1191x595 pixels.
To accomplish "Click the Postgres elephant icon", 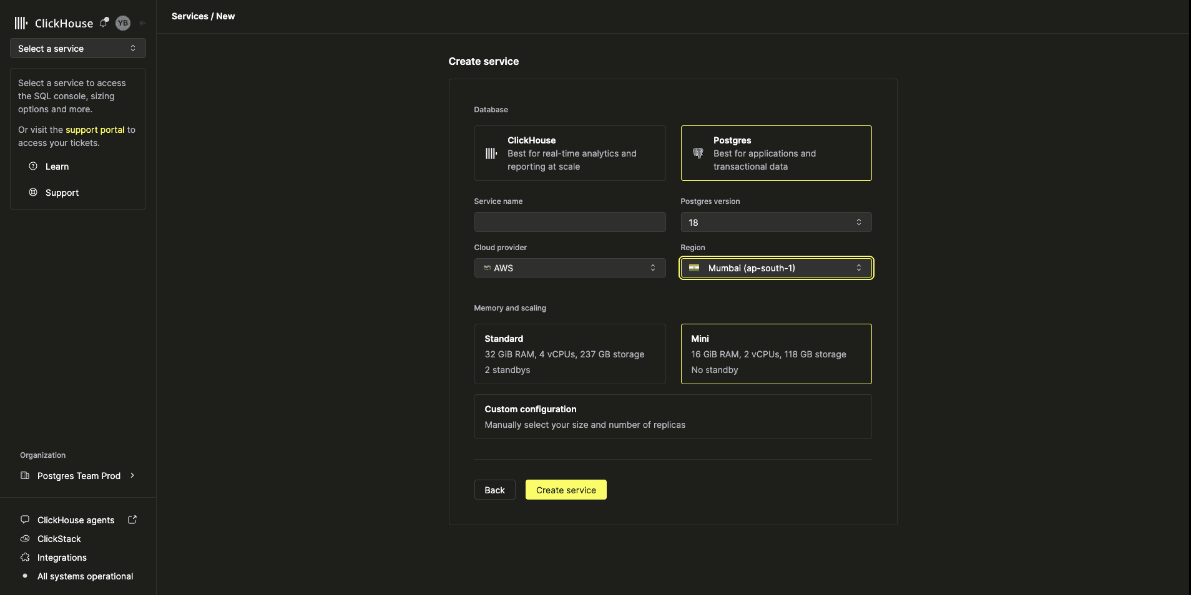I will click(698, 153).
